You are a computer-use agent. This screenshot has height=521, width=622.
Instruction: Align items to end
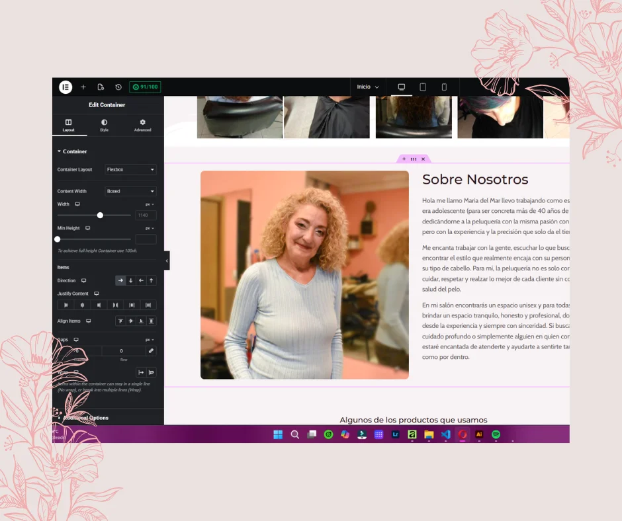(141, 321)
